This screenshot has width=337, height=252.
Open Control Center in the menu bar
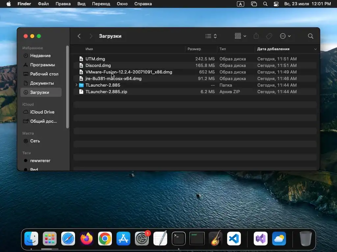[276, 4]
